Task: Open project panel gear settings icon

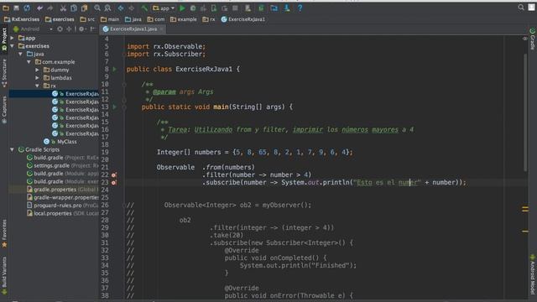Action: tap(81, 29)
